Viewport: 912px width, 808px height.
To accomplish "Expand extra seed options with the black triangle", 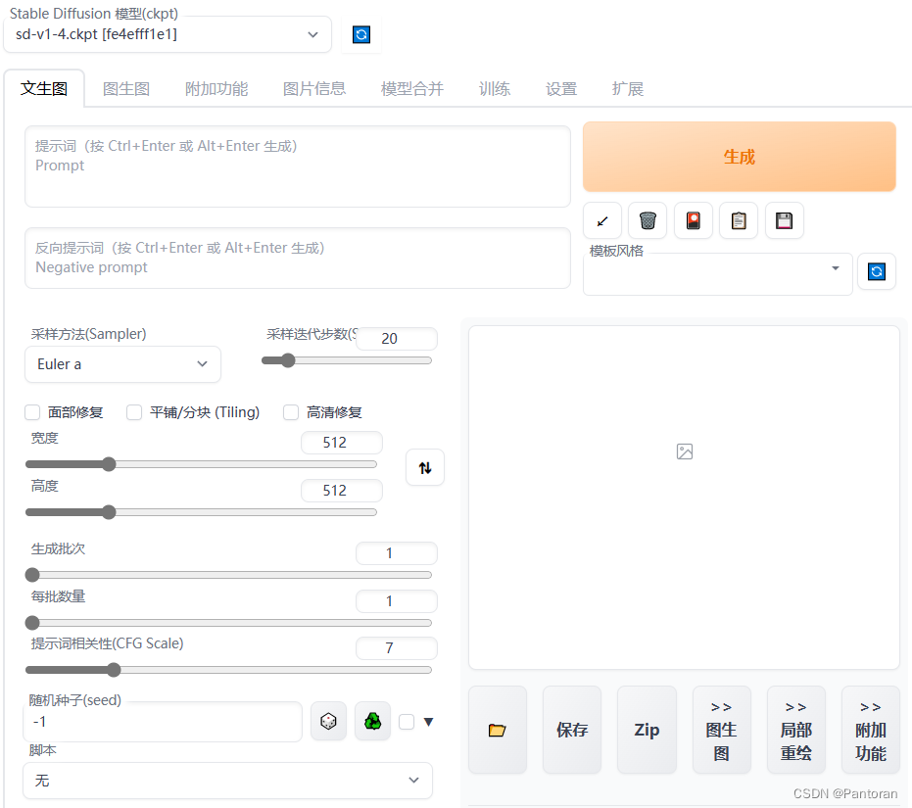I will (x=429, y=722).
